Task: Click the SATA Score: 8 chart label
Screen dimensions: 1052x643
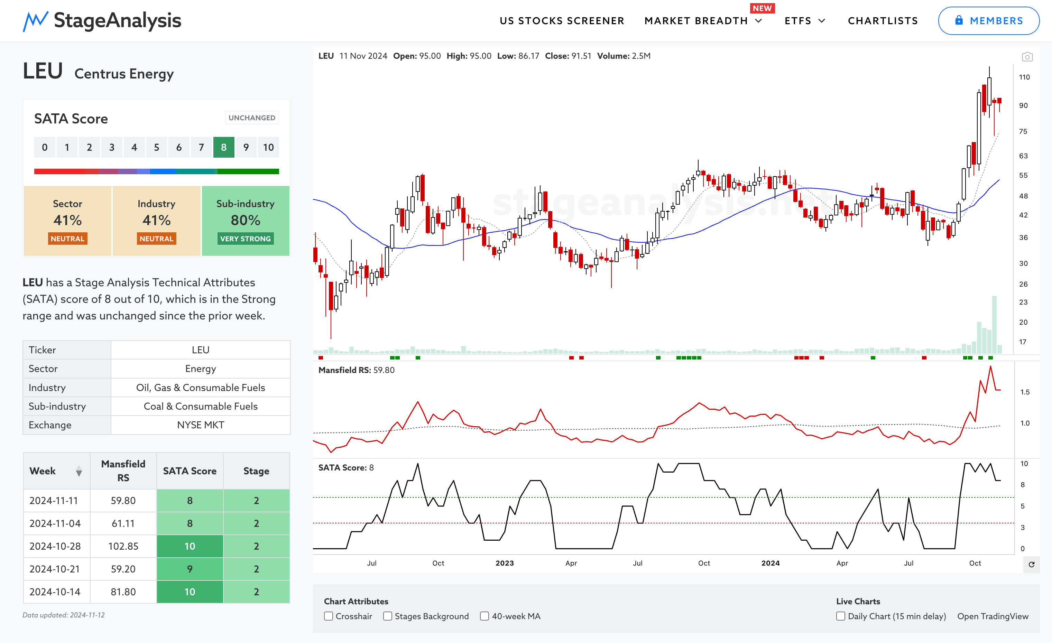Action: (346, 468)
